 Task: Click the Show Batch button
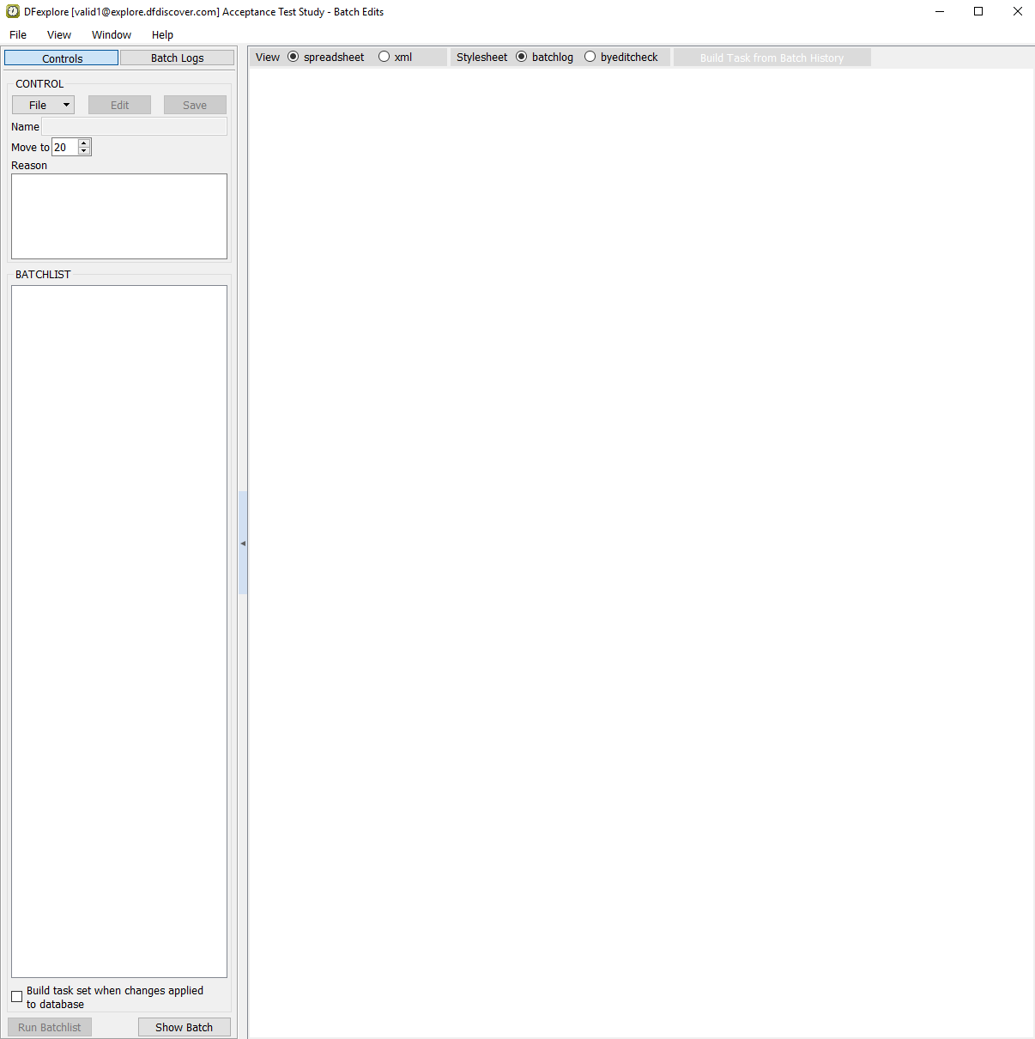pyautogui.click(x=184, y=1027)
